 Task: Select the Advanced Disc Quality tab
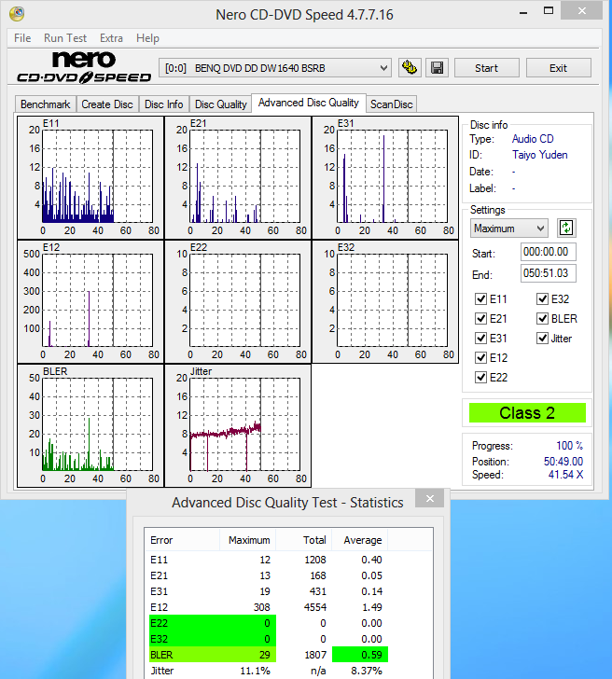coord(309,103)
